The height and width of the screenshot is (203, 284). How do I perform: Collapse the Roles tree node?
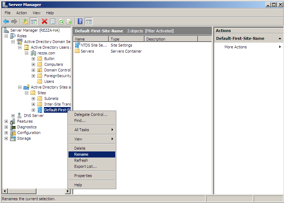click(x=6, y=36)
